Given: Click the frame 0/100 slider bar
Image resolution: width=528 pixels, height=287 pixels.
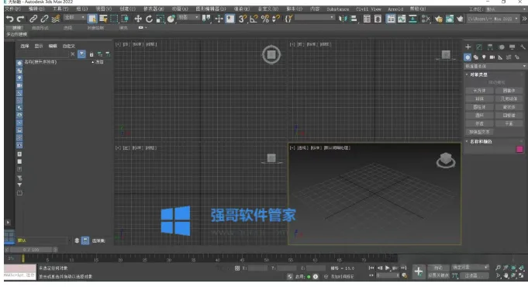Looking at the screenshot, I should point(31,250).
